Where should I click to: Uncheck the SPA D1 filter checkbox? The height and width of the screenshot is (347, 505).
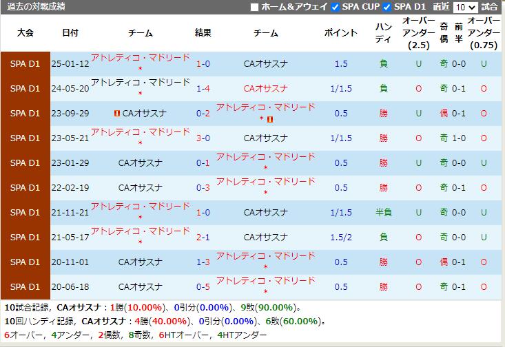387,7
